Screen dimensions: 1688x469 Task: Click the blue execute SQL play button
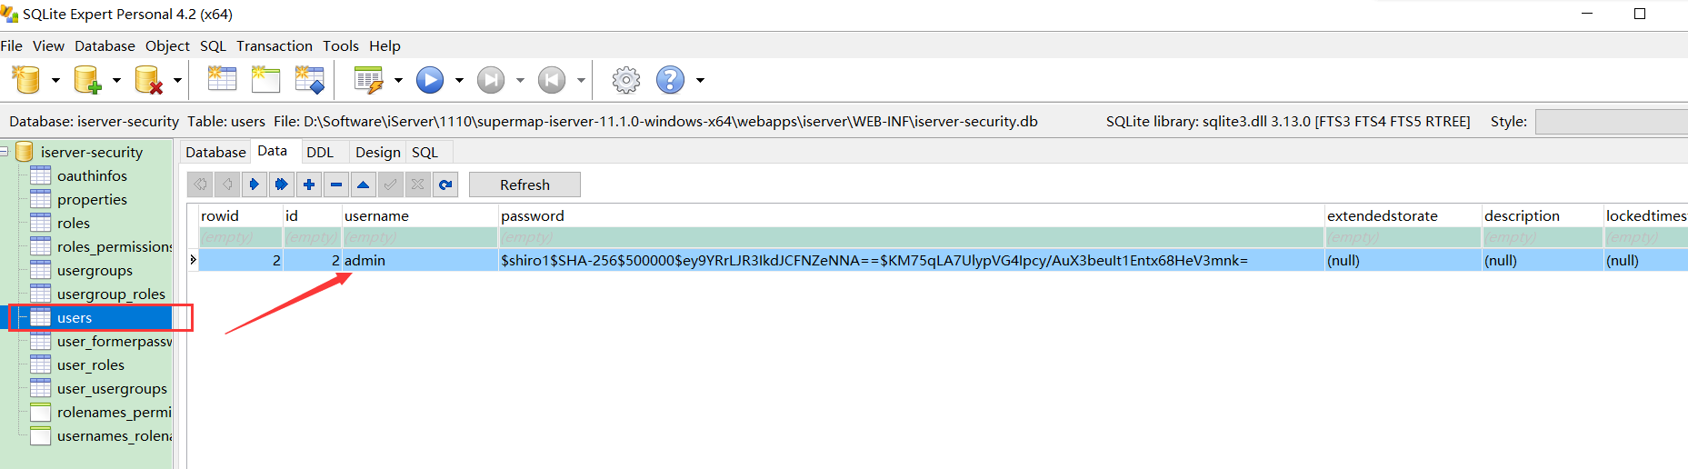[430, 80]
